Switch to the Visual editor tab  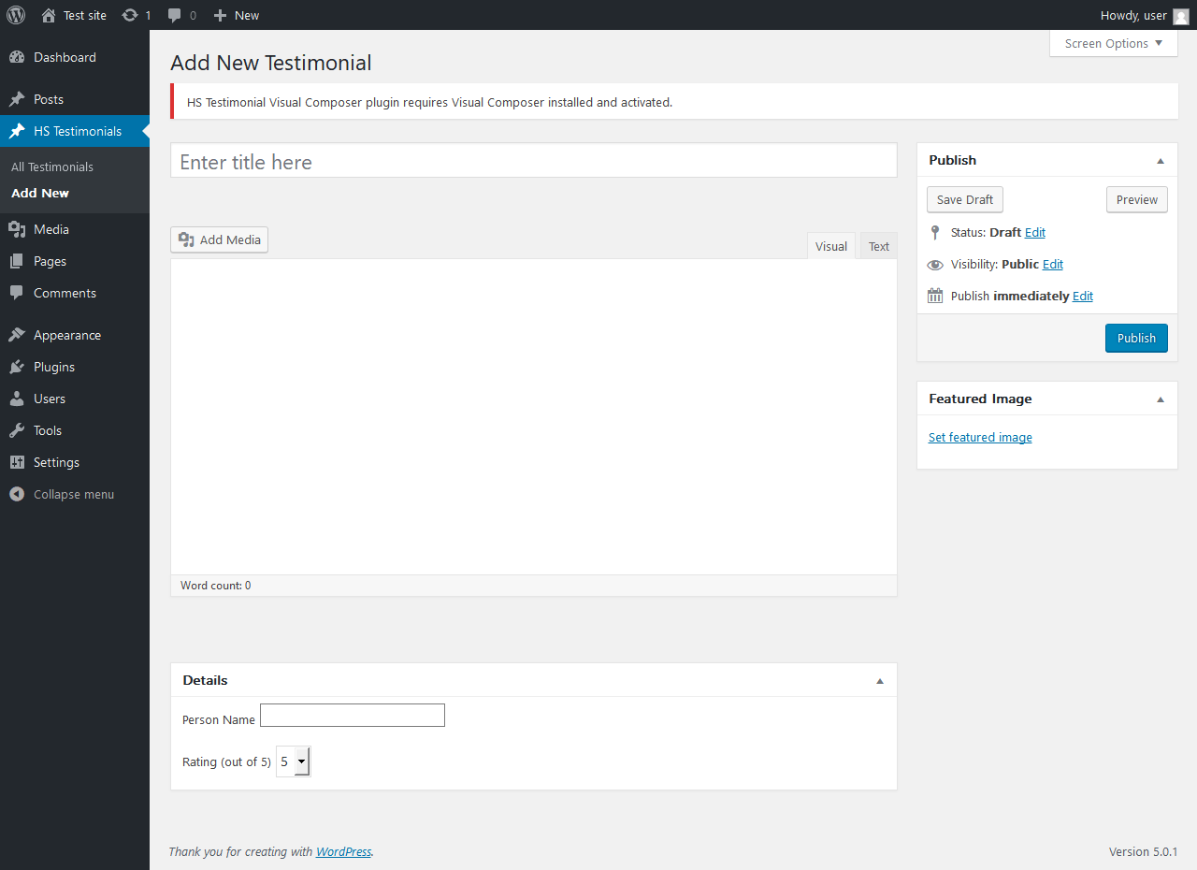coord(831,246)
